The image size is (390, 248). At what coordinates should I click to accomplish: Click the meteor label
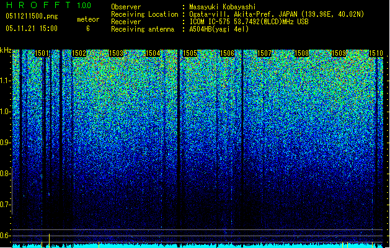coord(88,19)
